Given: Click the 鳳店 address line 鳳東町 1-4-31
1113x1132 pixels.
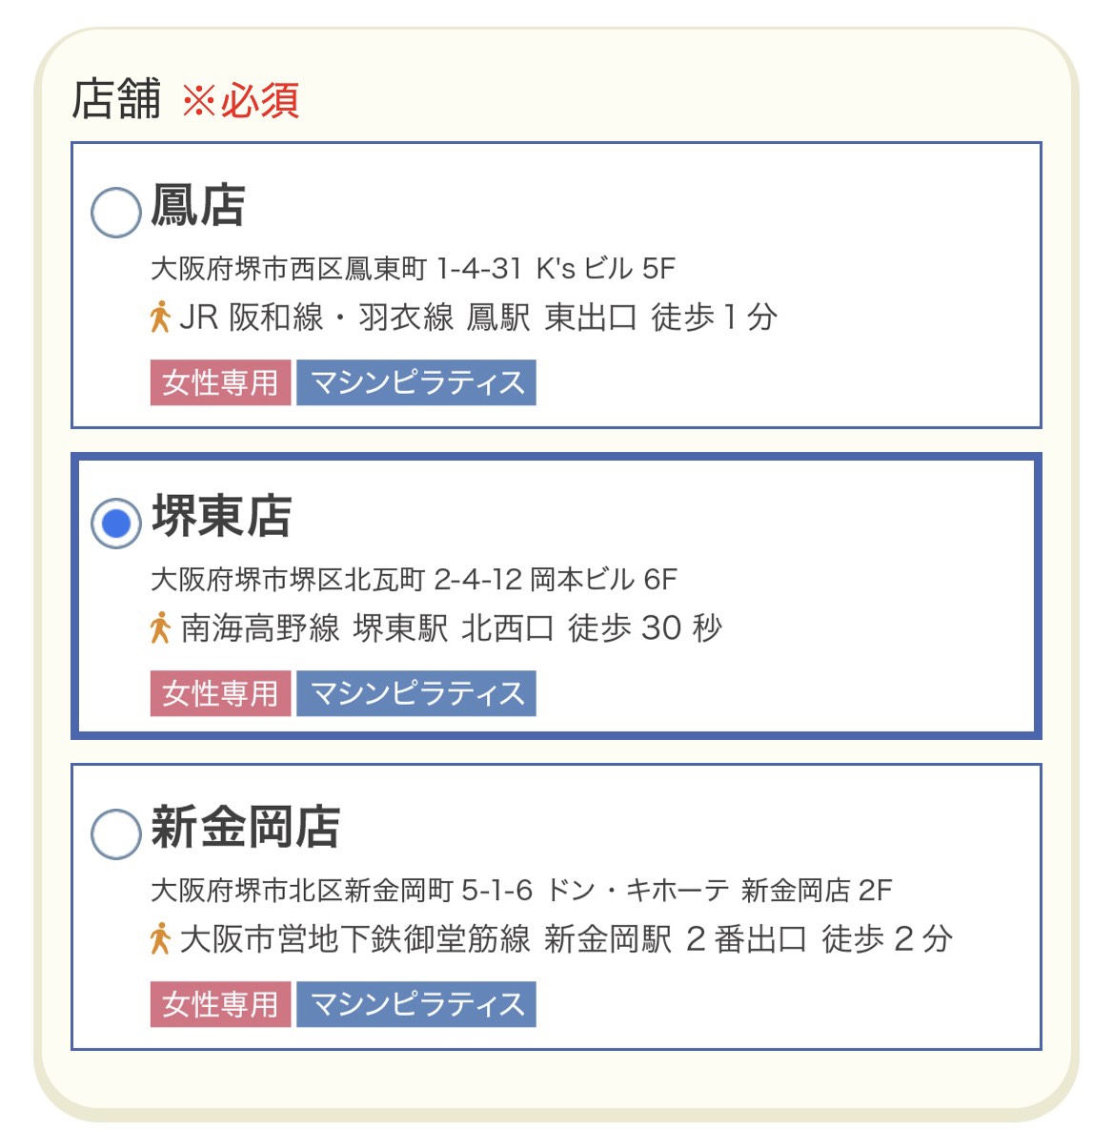Looking at the screenshot, I should [x=413, y=269].
